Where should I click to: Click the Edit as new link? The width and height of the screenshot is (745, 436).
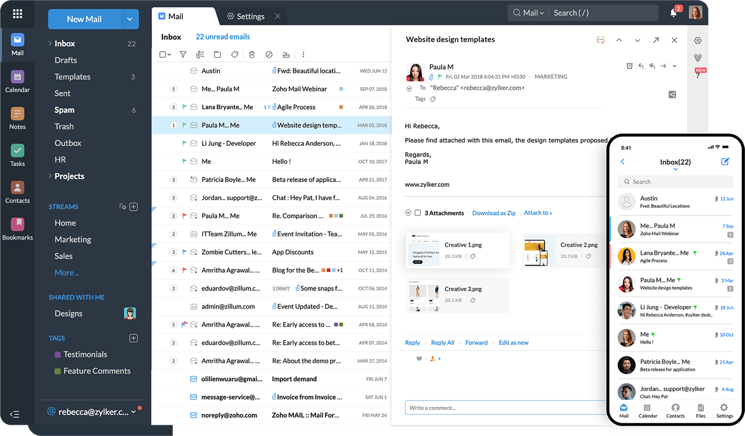(x=513, y=342)
